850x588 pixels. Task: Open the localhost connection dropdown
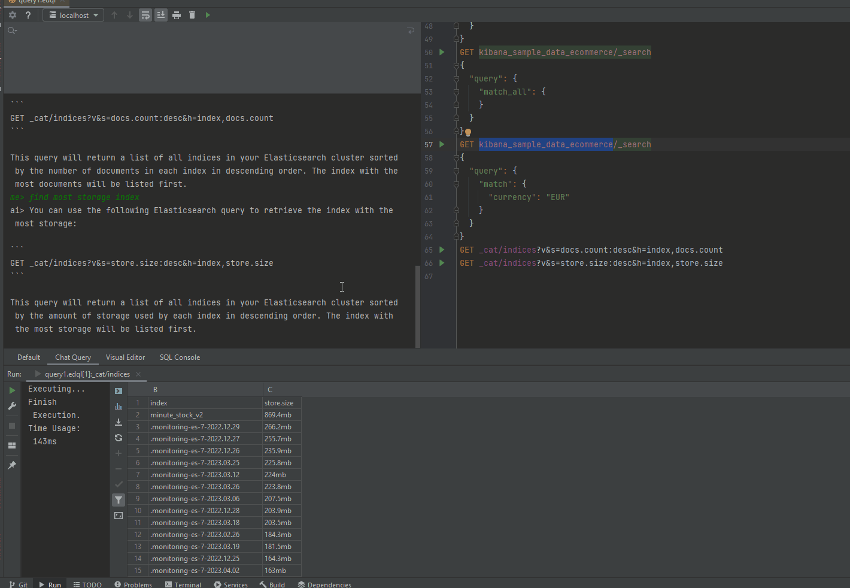[73, 15]
